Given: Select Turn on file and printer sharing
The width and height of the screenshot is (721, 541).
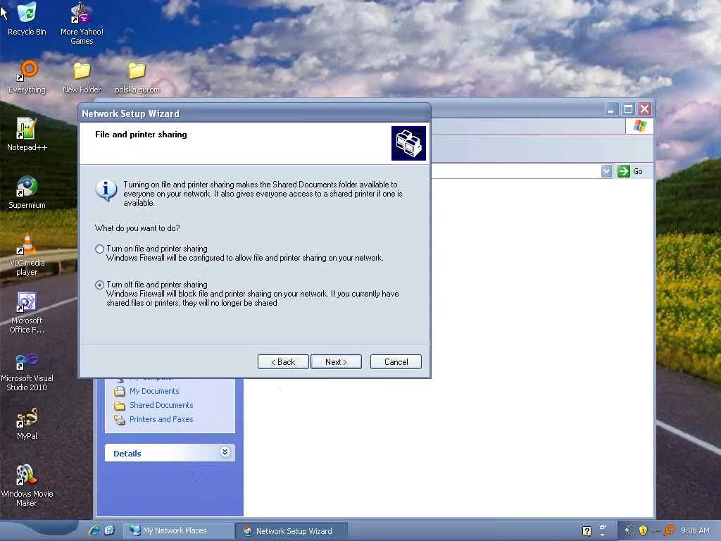Looking at the screenshot, I should click(x=99, y=249).
